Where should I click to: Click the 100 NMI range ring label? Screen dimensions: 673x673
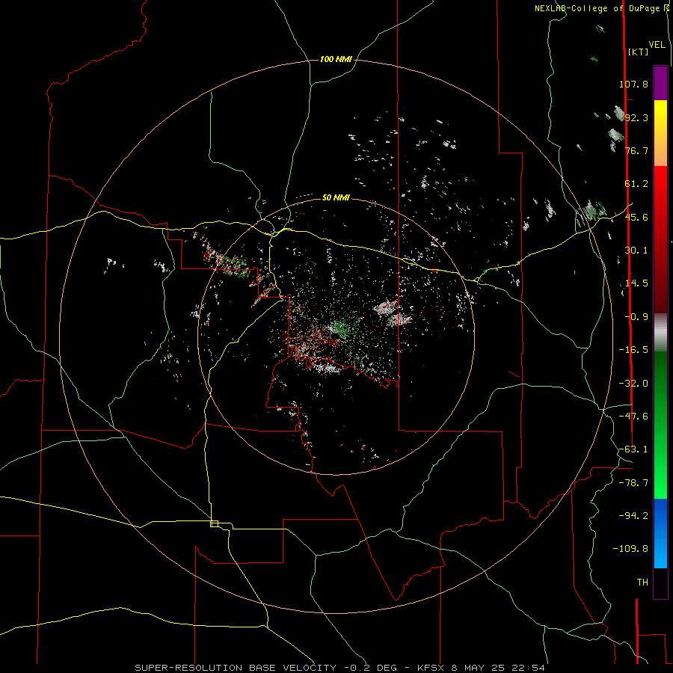point(336,59)
